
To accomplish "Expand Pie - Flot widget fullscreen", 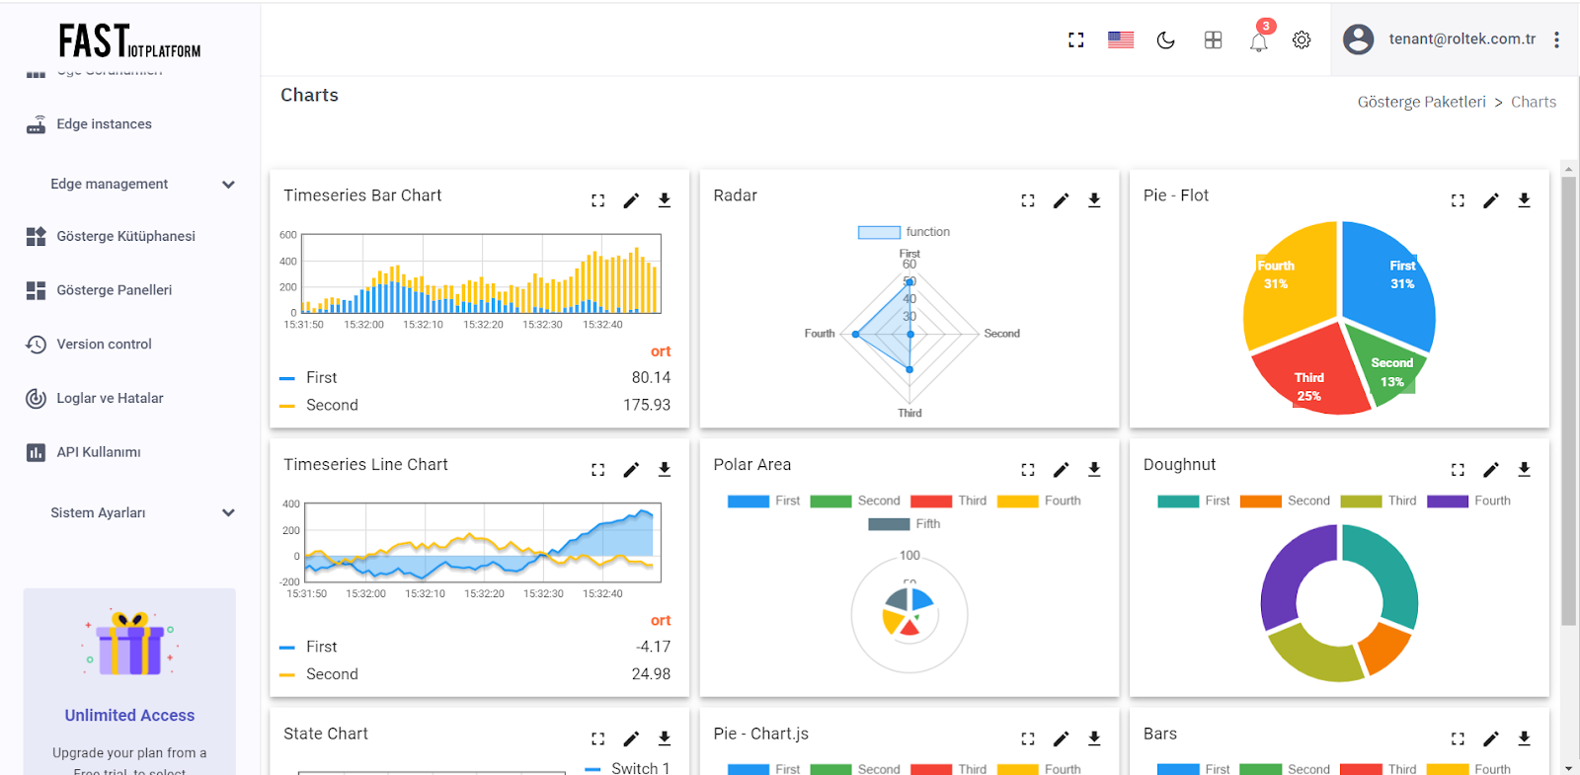I will pos(1458,200).
